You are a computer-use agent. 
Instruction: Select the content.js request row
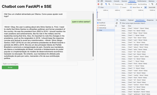[106, 25]
